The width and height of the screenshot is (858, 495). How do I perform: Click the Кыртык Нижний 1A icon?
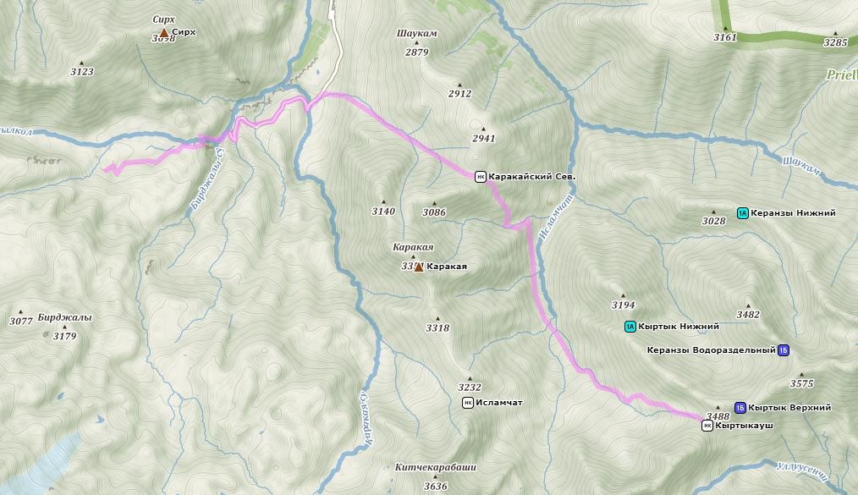[x=630, y=327]
